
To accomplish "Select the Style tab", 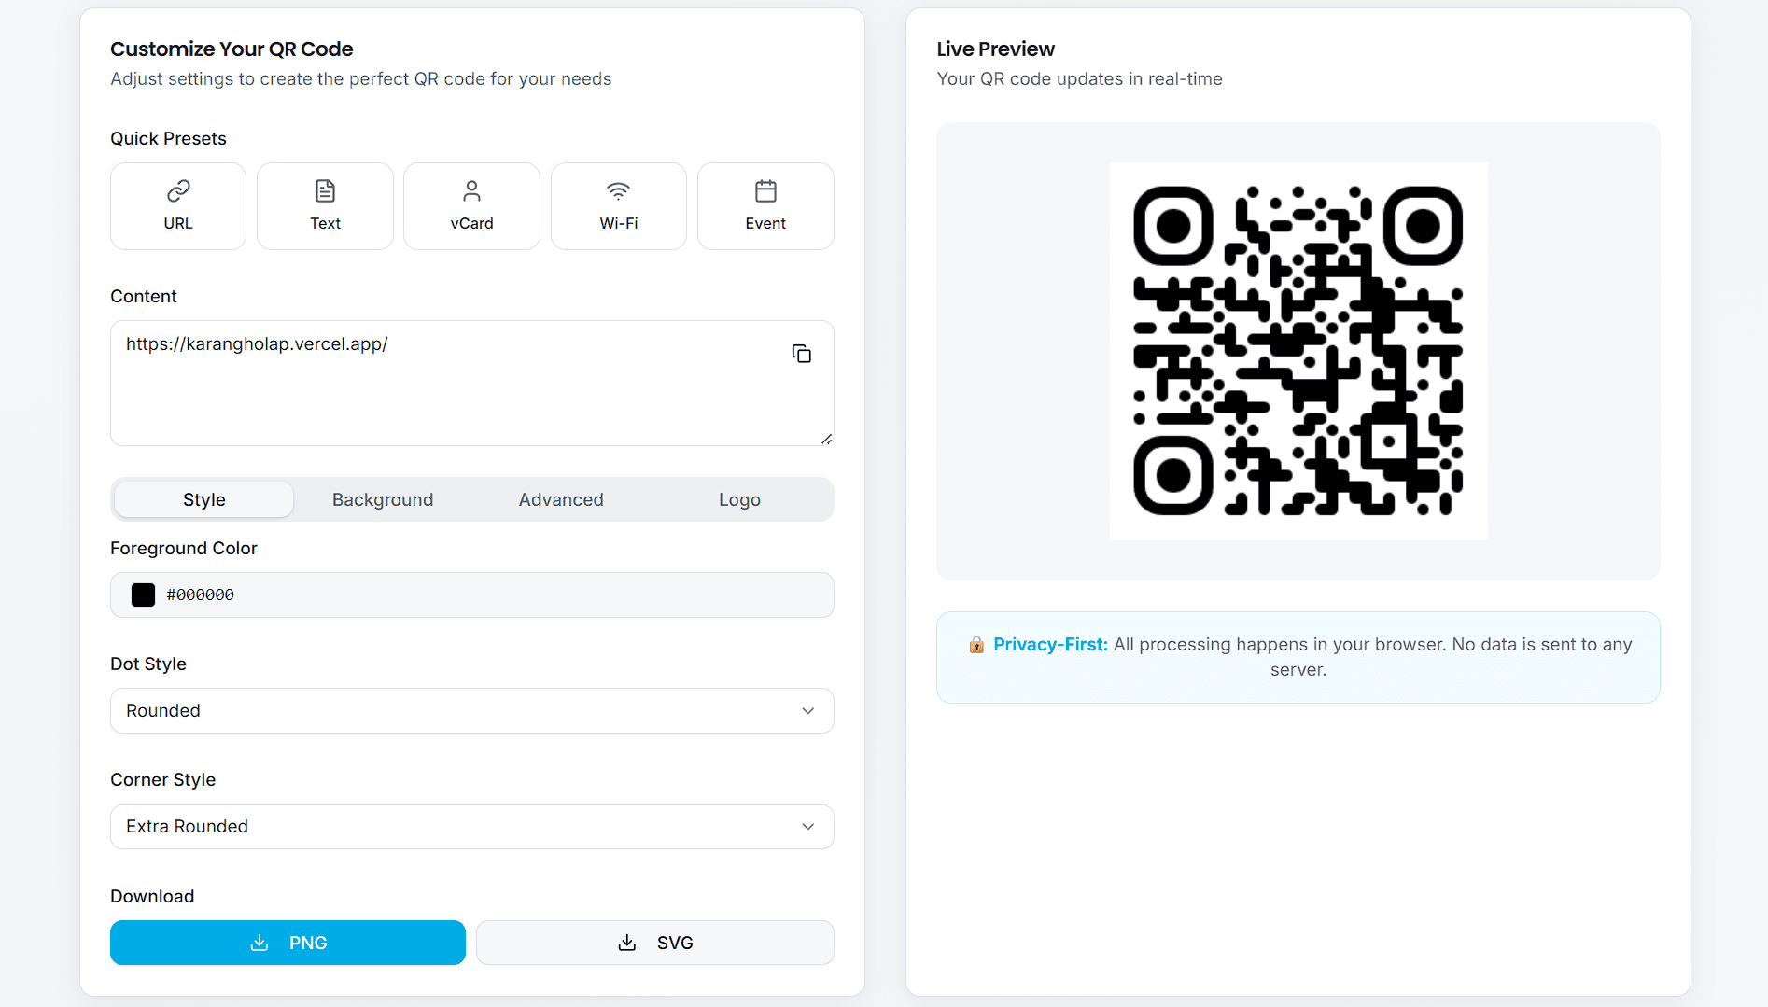I will [x=203, y=499].
